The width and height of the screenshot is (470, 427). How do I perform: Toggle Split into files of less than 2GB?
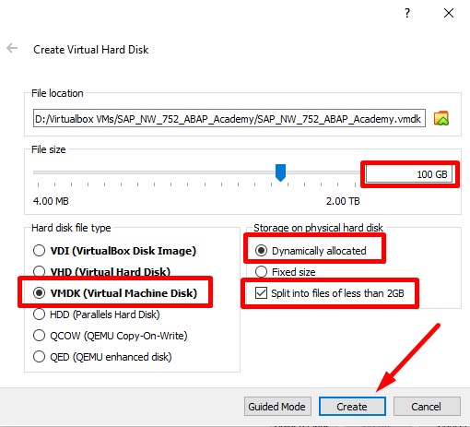click(330, 293)
